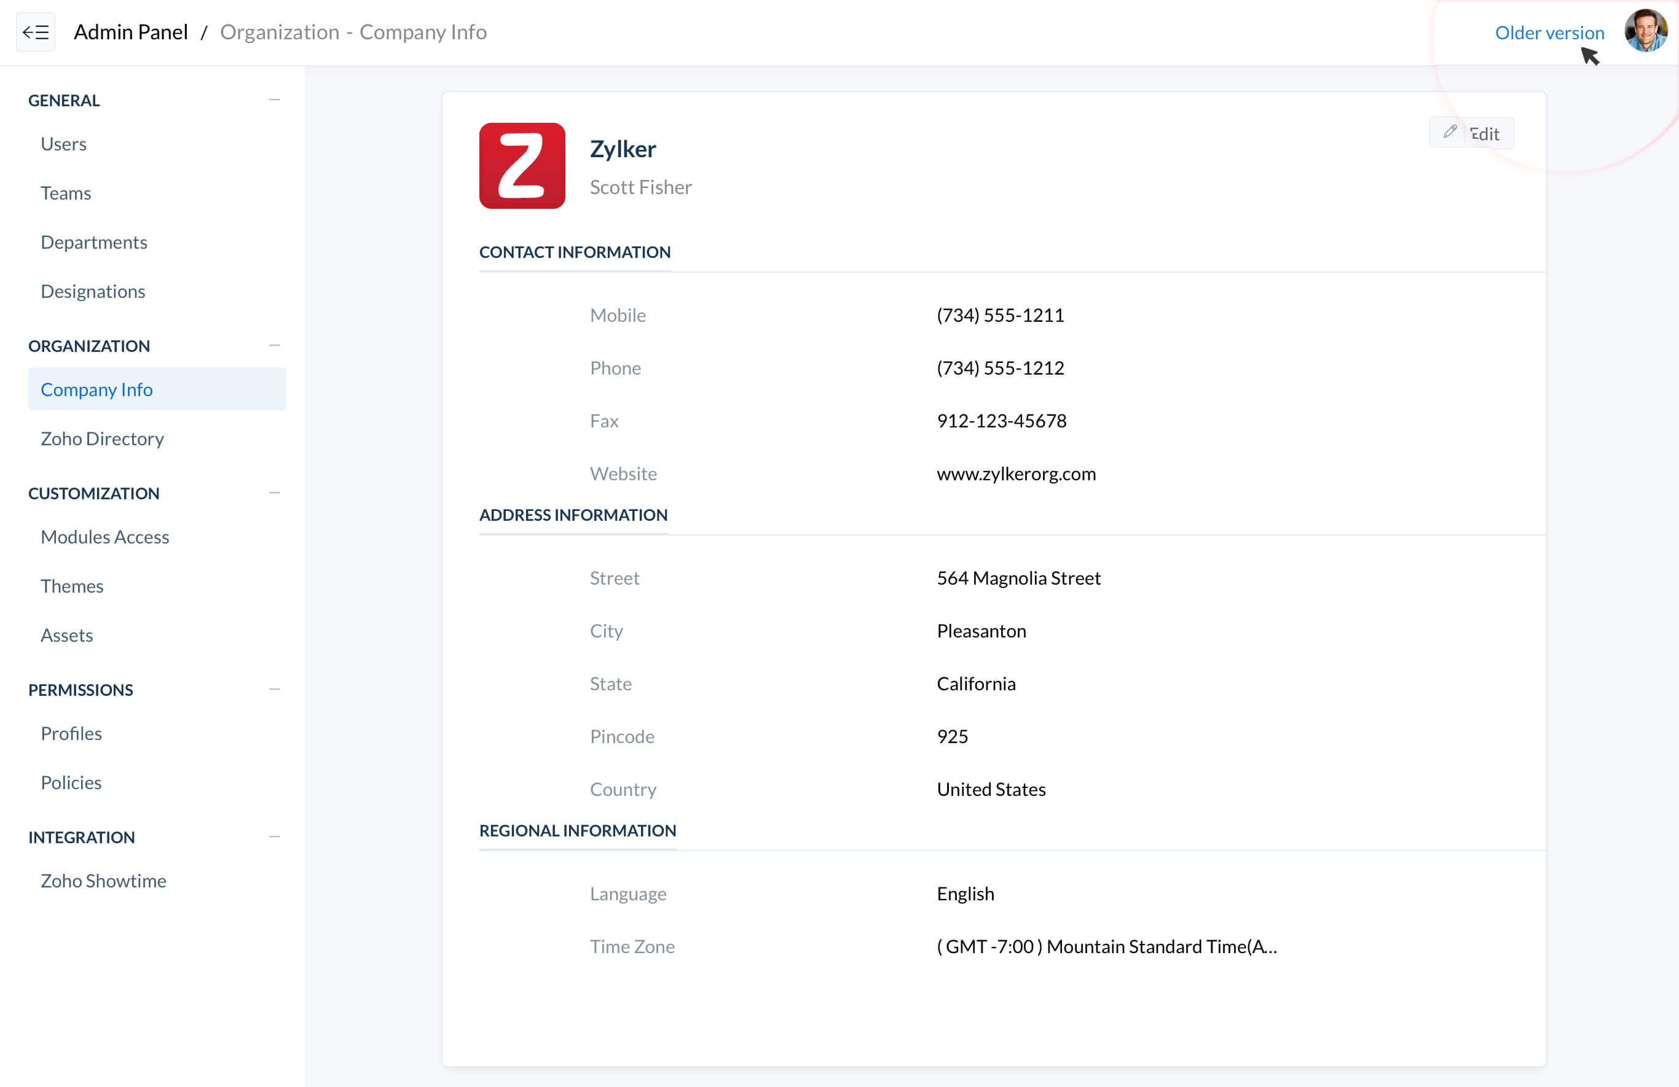Click the phone number (734) 555-1212
The width and height of the screenshot is (1679, 1087).
pos(1001,368)
